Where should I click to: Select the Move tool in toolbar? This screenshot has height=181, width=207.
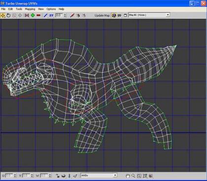pyautogui.click(x=3, y=15)
